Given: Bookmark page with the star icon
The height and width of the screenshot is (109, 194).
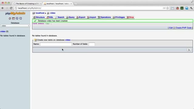Looking at the screenshot, I should [168, 8].
